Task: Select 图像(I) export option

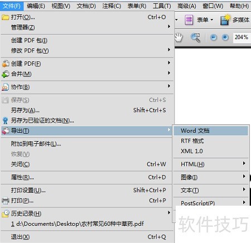Action: pos(211,177)
